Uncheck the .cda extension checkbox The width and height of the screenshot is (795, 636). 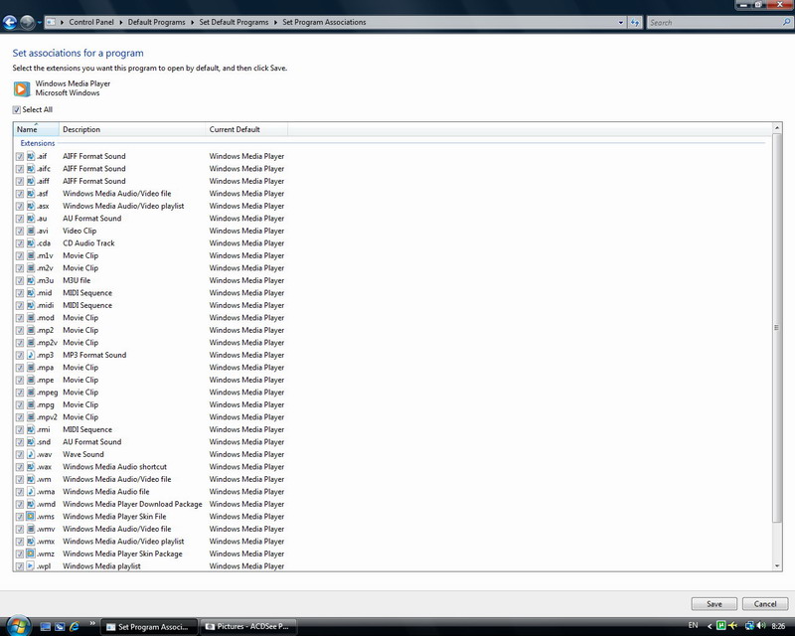click(20, 243)
